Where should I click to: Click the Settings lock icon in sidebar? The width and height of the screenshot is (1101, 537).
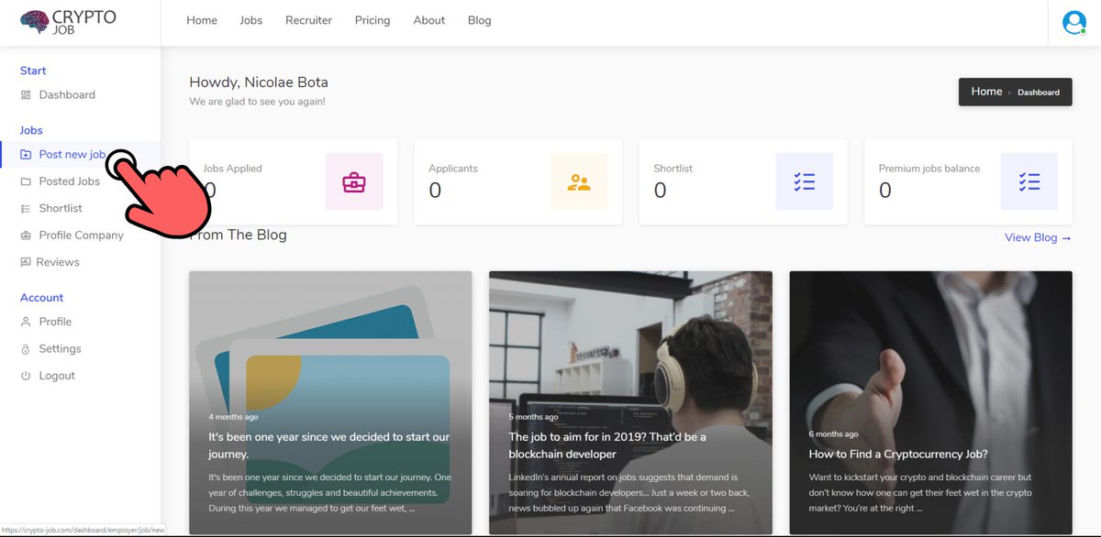26,349
